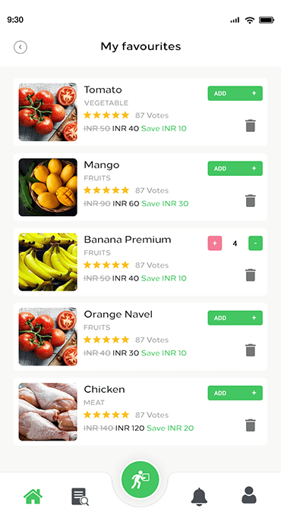Add Tomato to cart
Viewport: 281px width, 521px height.
[x=235, y=93]
